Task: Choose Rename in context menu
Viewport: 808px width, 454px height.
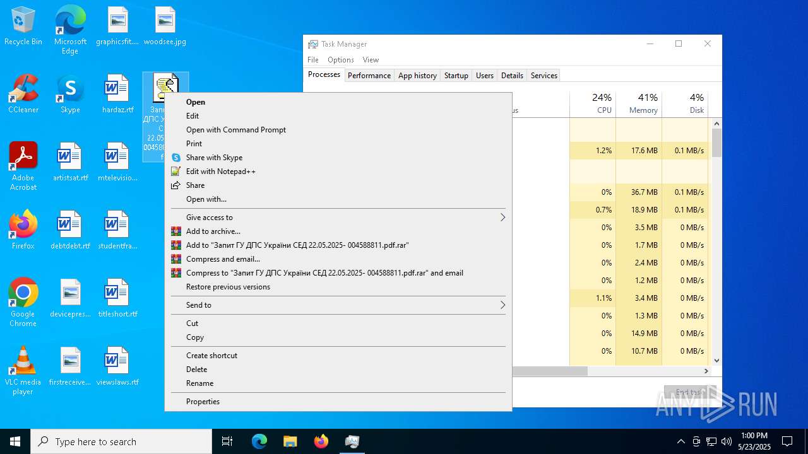Action: point(338,383)
